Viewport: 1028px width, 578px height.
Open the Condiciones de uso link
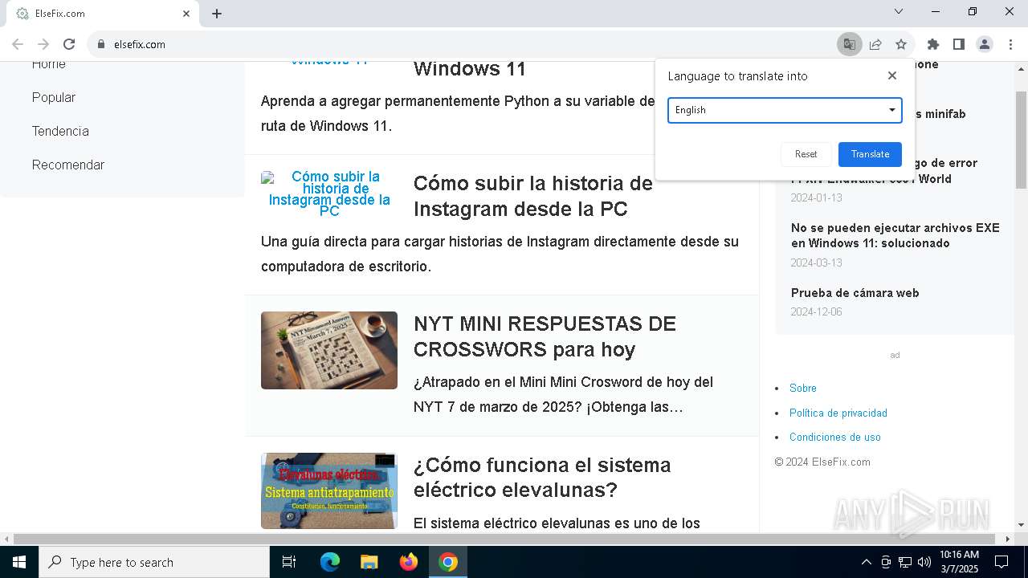[x=834, y=437]
